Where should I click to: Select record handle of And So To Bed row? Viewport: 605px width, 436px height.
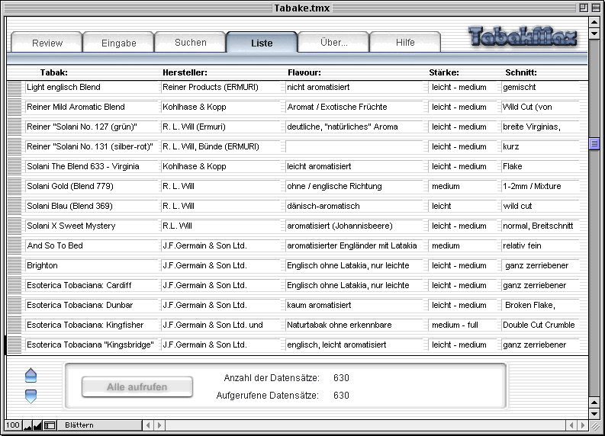14,248
